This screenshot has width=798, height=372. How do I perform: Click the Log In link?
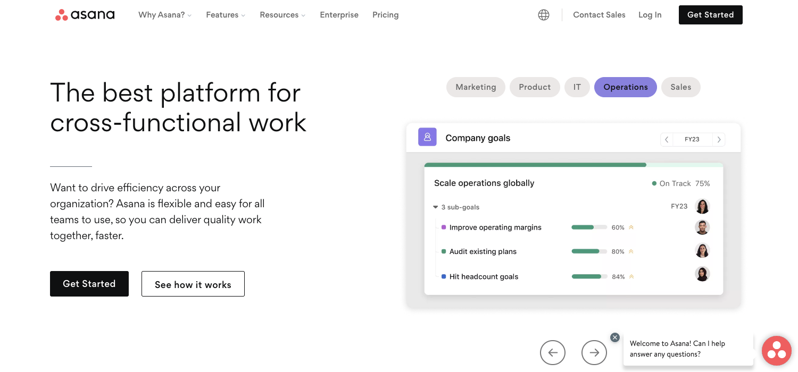[x=650, y=15]
